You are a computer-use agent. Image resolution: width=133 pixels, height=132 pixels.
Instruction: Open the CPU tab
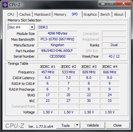[x=11, y=14]
